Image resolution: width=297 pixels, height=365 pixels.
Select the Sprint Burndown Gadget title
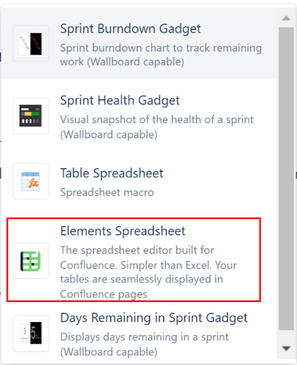[x=130, y=29]
